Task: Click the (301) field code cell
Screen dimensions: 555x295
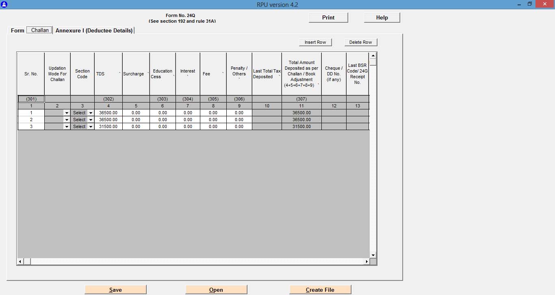Action: coord(31,99)
